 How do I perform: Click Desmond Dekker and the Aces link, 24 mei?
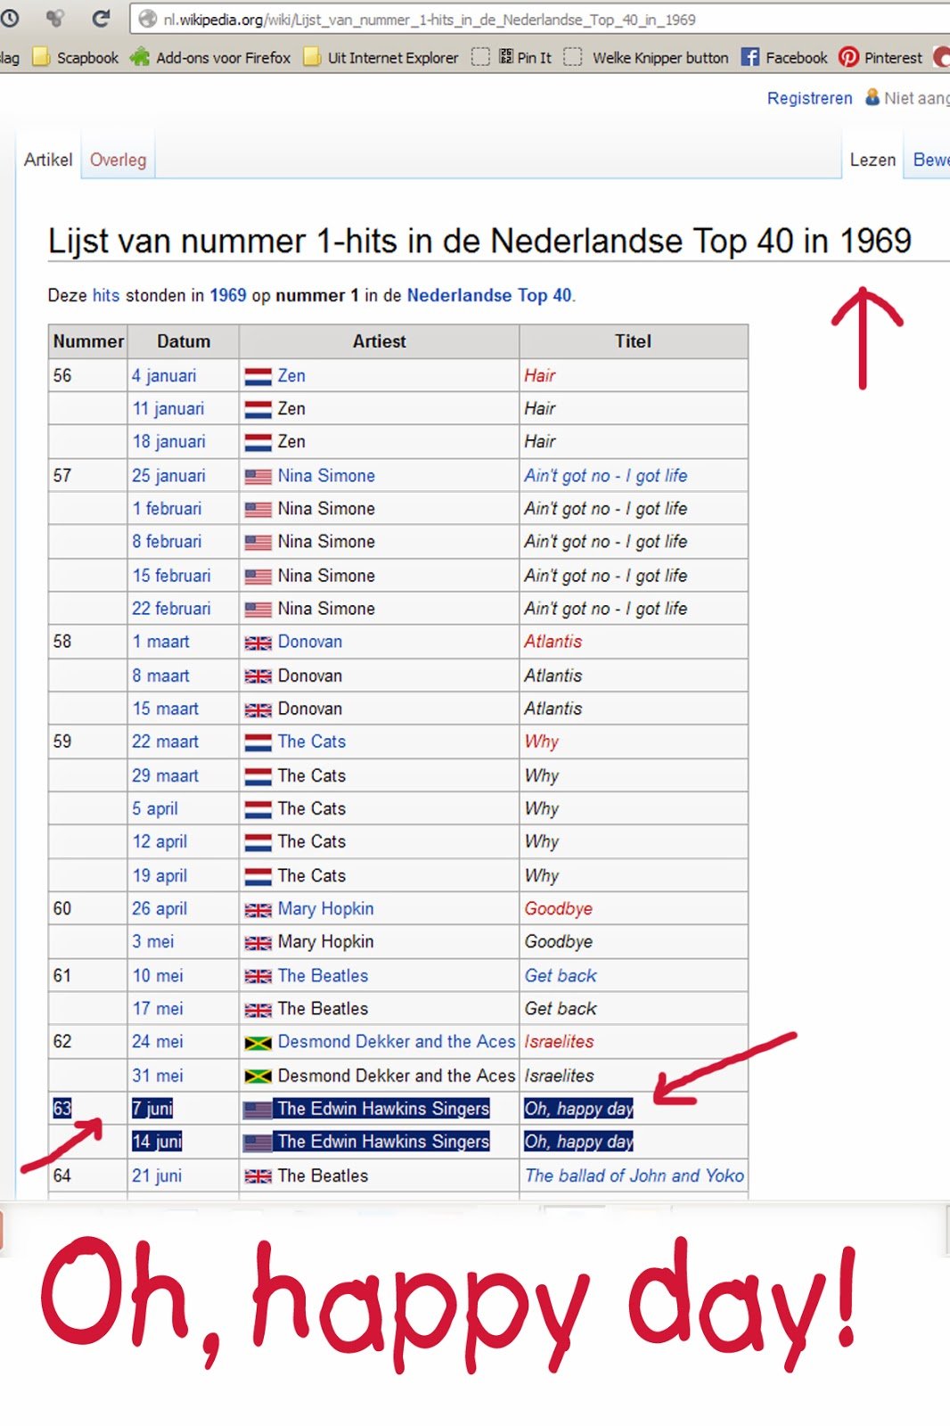tap(397, 1042)
